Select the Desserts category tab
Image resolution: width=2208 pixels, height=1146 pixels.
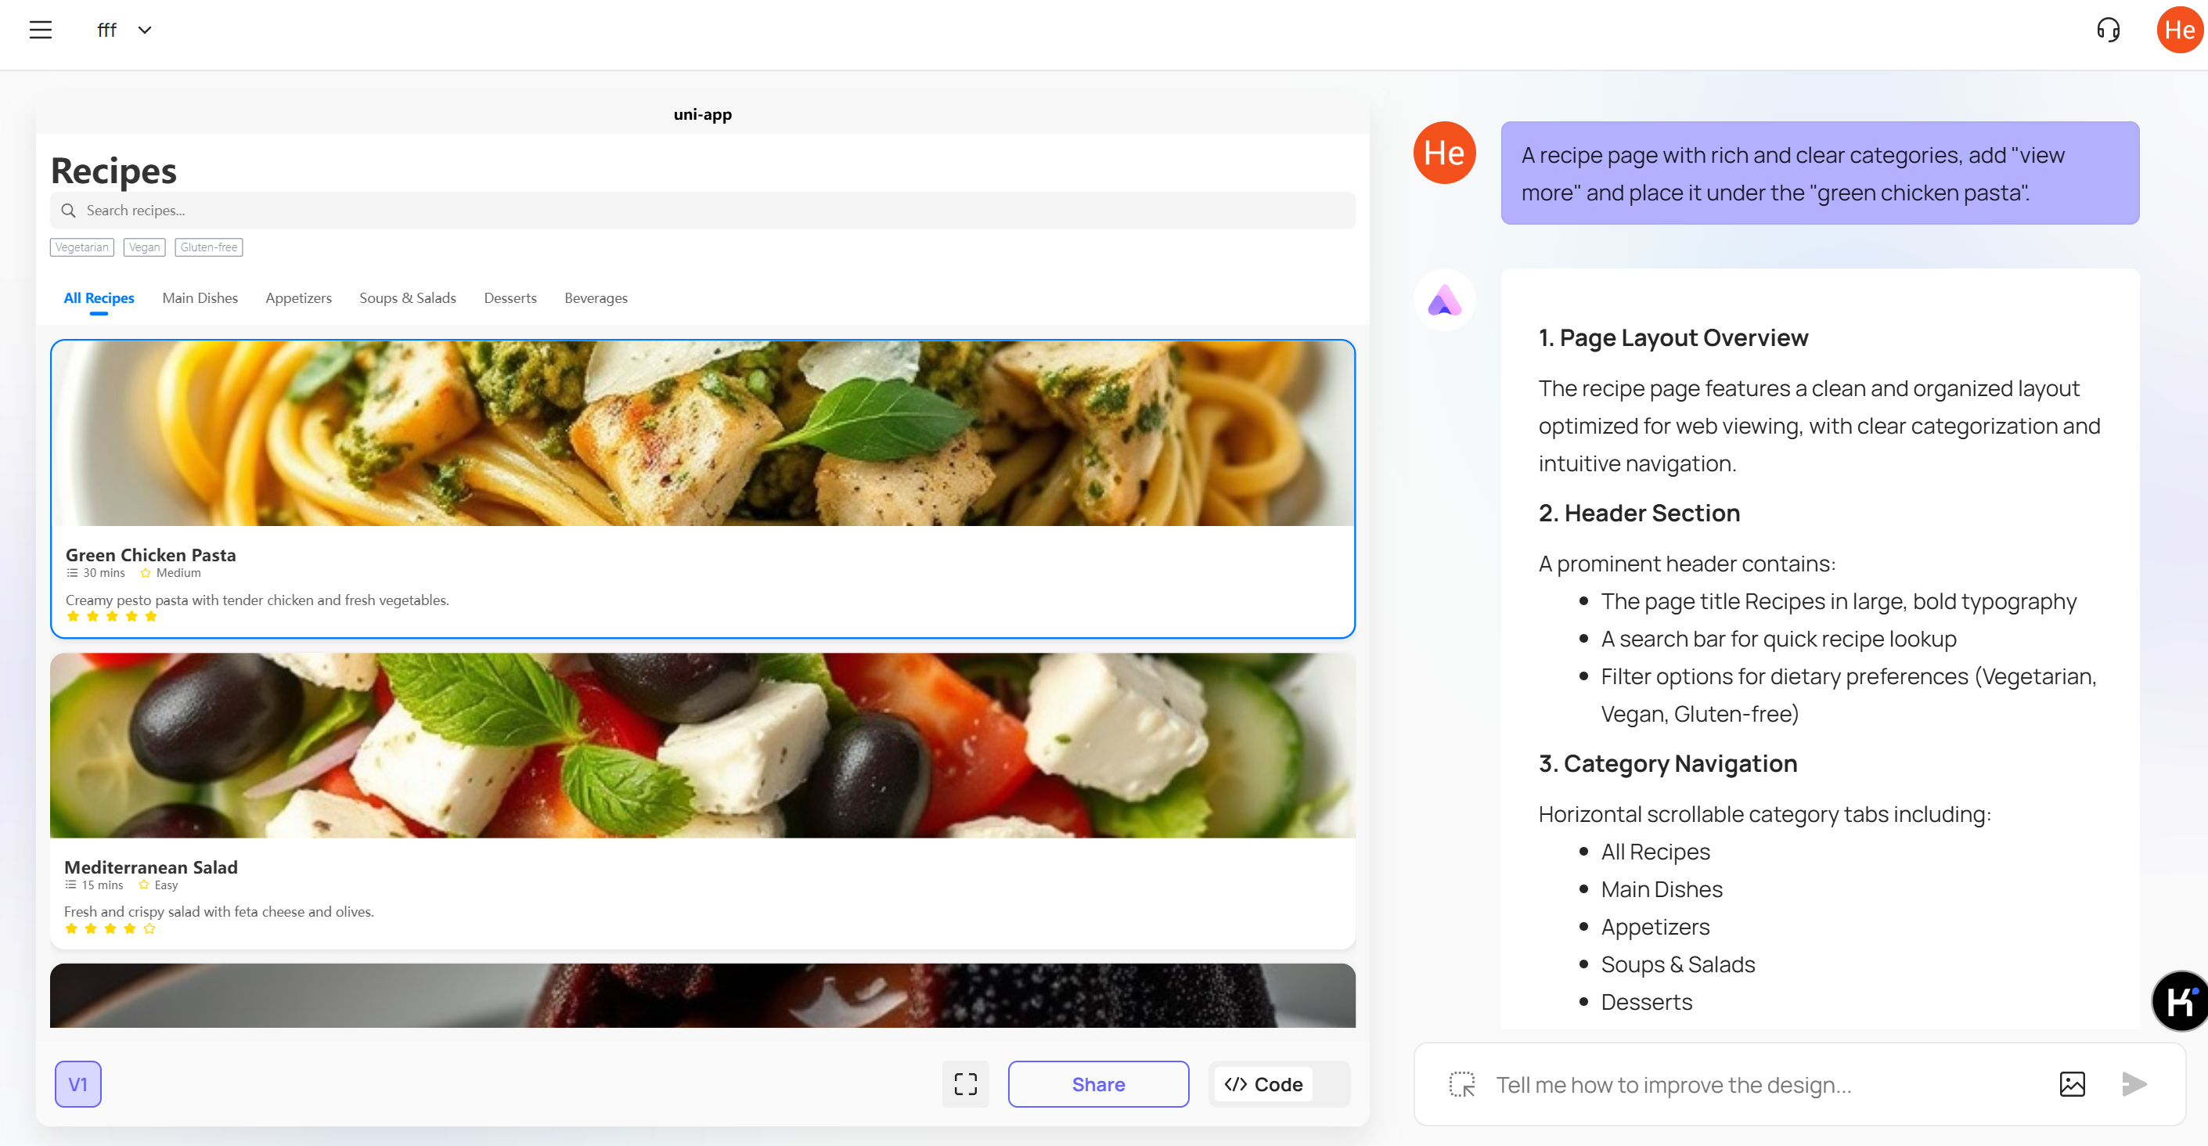point(510,297)
